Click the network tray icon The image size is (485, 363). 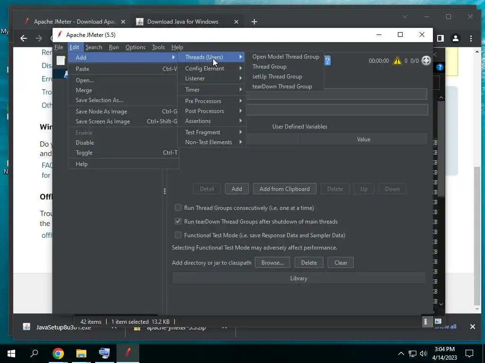tap(413, 354)
